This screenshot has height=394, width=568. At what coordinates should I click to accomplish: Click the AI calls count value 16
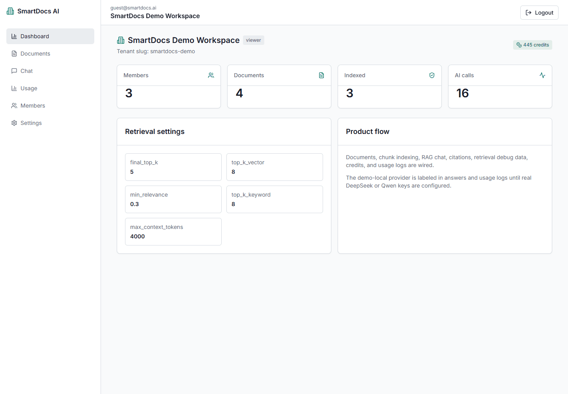coord(463,93)
